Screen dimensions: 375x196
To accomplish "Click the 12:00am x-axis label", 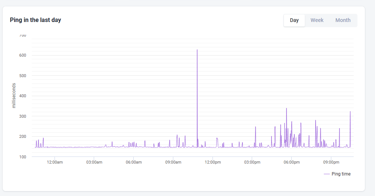I will tap(55, 162).
